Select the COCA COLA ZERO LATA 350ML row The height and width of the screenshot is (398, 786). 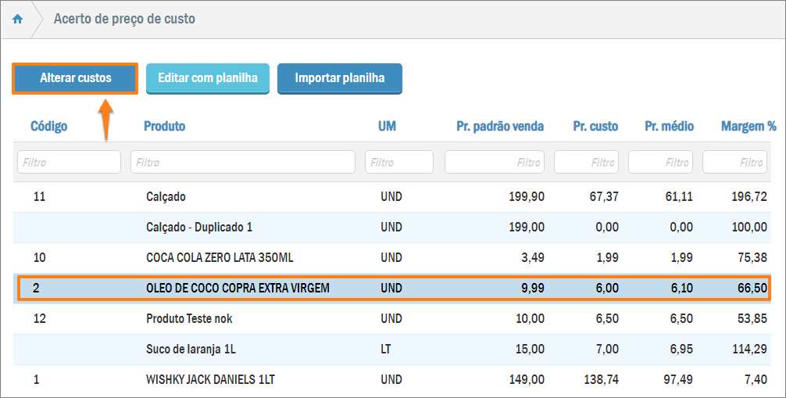(220, 257)
